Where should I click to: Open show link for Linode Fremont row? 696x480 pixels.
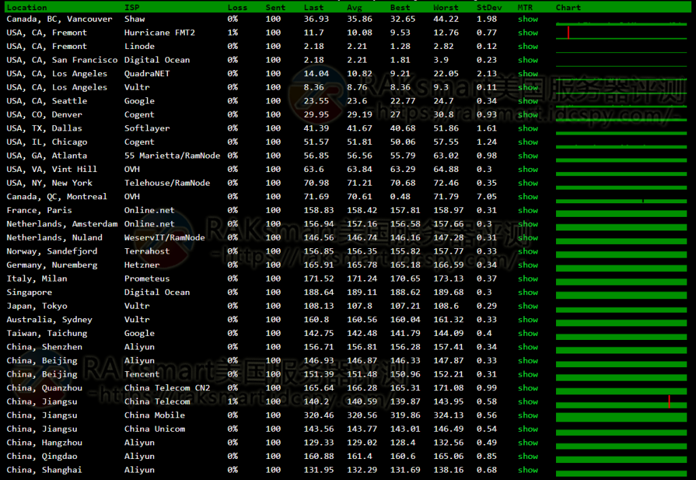point(527,47)
